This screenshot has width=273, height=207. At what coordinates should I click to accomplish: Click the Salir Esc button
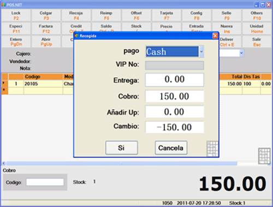257,41
